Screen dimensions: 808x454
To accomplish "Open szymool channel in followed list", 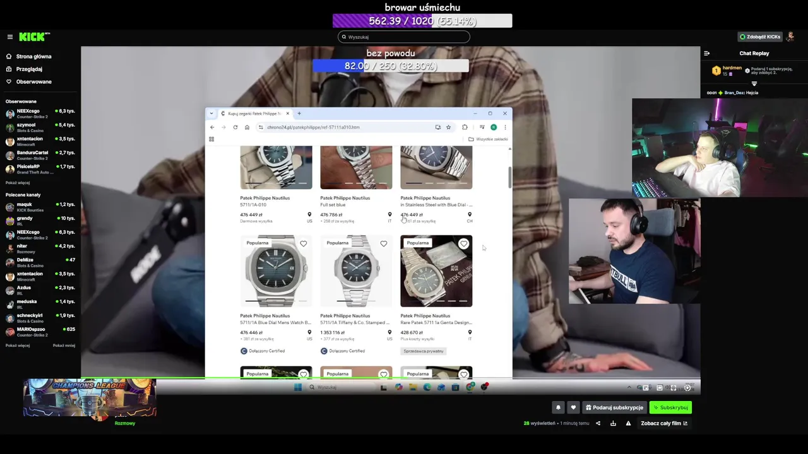I will point(40,127).
